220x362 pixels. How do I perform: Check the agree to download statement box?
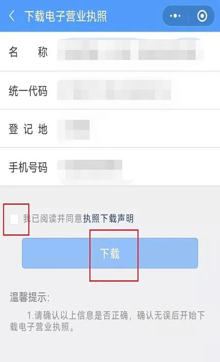(15, 219)
